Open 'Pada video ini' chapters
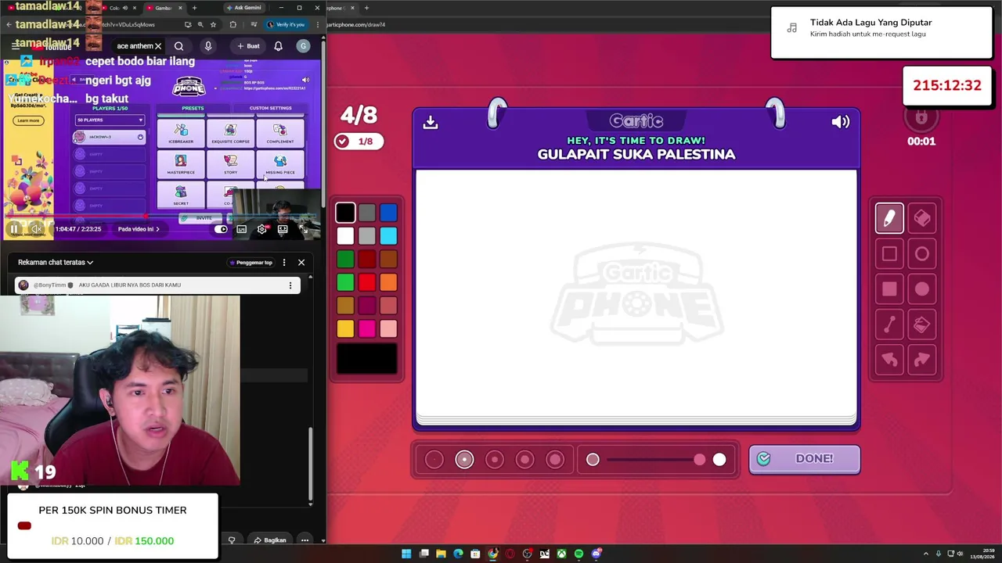Screen dimensions: 1002x563 pyautogui.click(x=139, y=229)
